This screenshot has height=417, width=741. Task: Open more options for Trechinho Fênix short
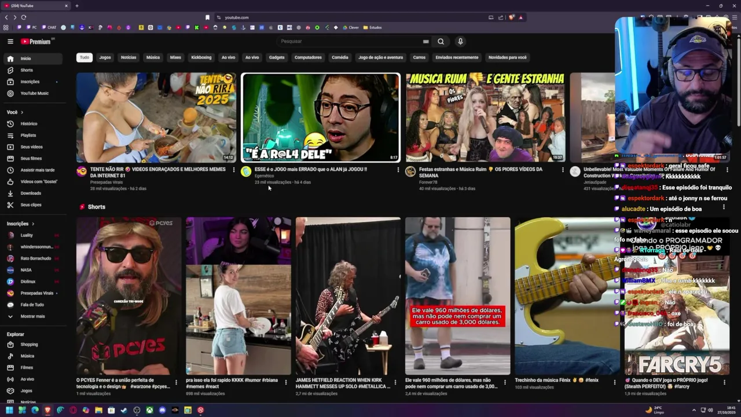[x=614, y=382]
